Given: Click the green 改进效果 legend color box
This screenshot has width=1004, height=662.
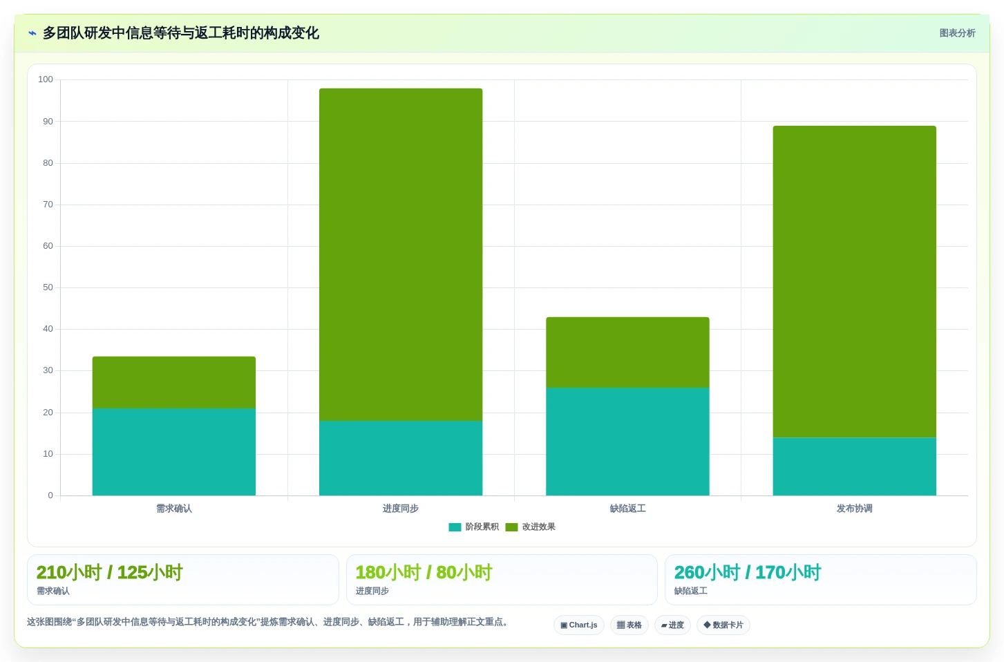Looking at the screenshot, I should point(511,527).
